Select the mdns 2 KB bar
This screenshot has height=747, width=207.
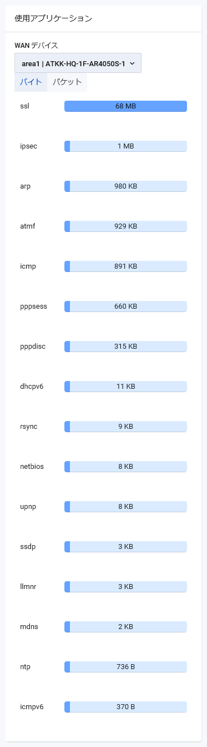coord(125,627)
